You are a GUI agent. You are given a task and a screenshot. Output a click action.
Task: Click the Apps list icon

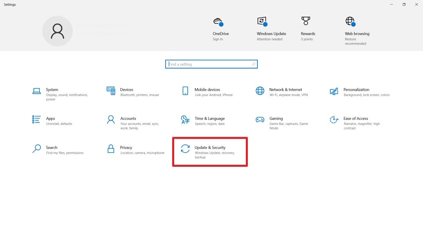coord(36,119)
